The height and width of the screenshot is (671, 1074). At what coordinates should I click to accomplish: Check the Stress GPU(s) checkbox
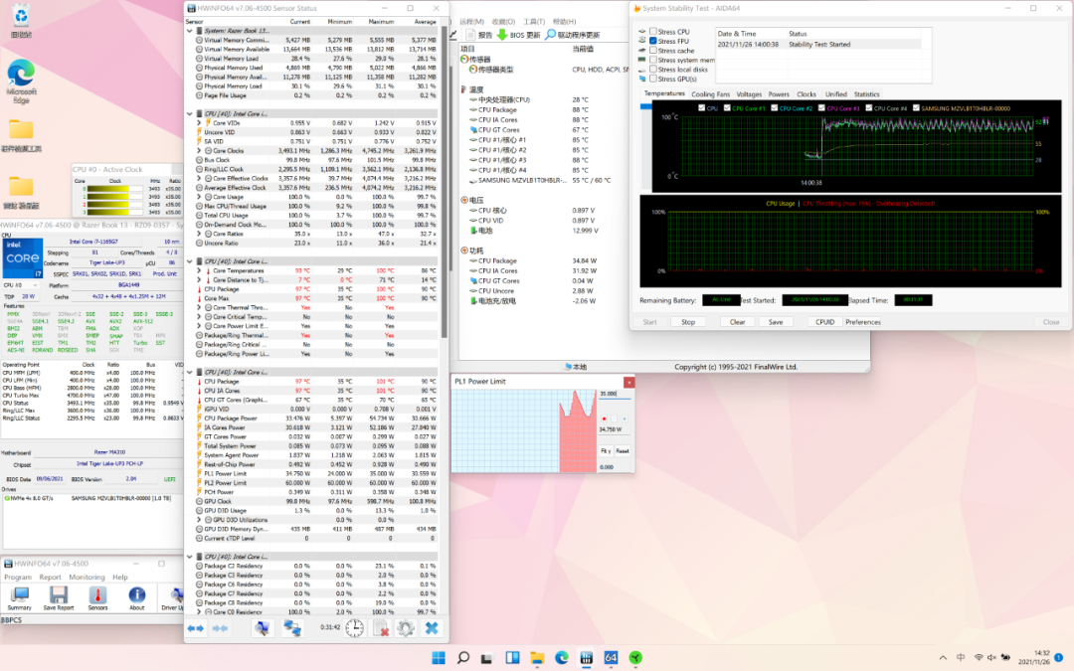(x=653, y=79)
